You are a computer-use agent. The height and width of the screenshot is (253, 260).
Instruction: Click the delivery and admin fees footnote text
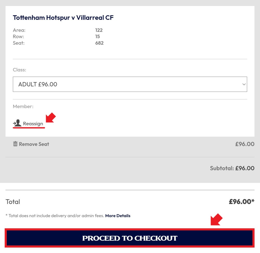click(55, 216)
